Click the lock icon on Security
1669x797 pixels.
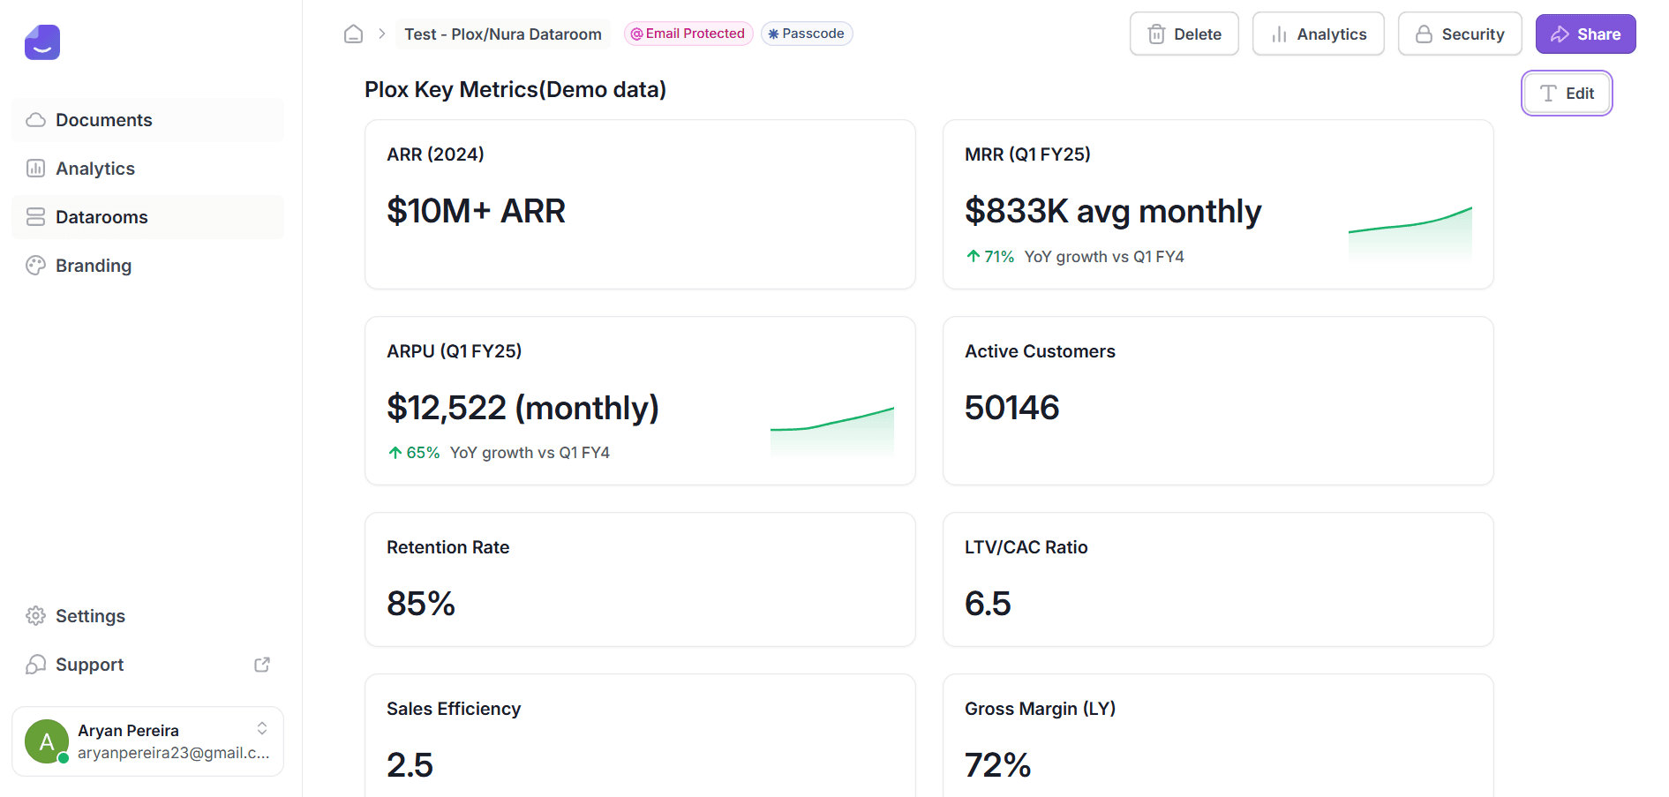coord(1424,34)
